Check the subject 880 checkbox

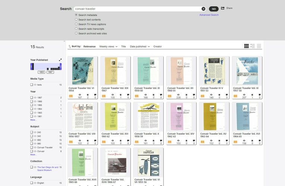[32, 140]
